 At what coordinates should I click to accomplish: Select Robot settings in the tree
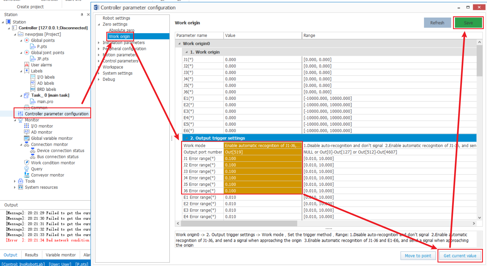click(116, 18)
